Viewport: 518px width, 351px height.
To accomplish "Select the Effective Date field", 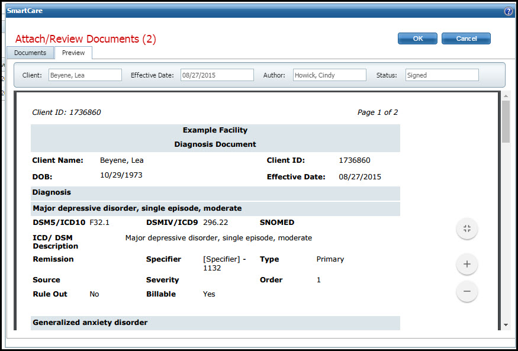I will [217, 75].
